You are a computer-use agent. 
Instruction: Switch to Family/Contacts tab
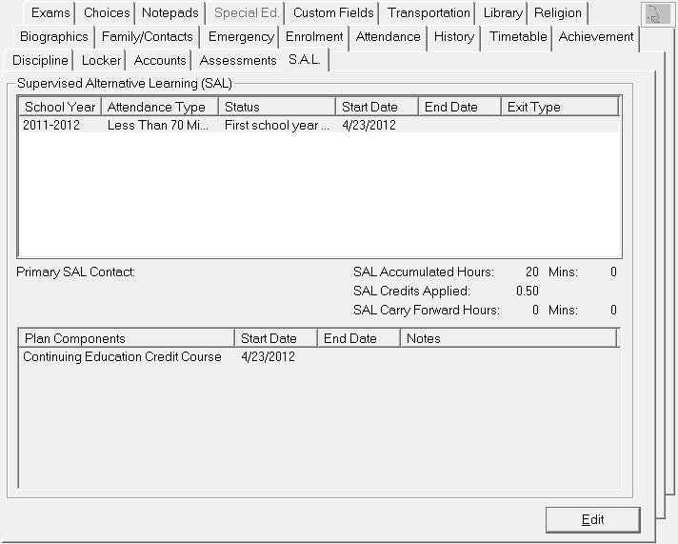pos(147,37)
